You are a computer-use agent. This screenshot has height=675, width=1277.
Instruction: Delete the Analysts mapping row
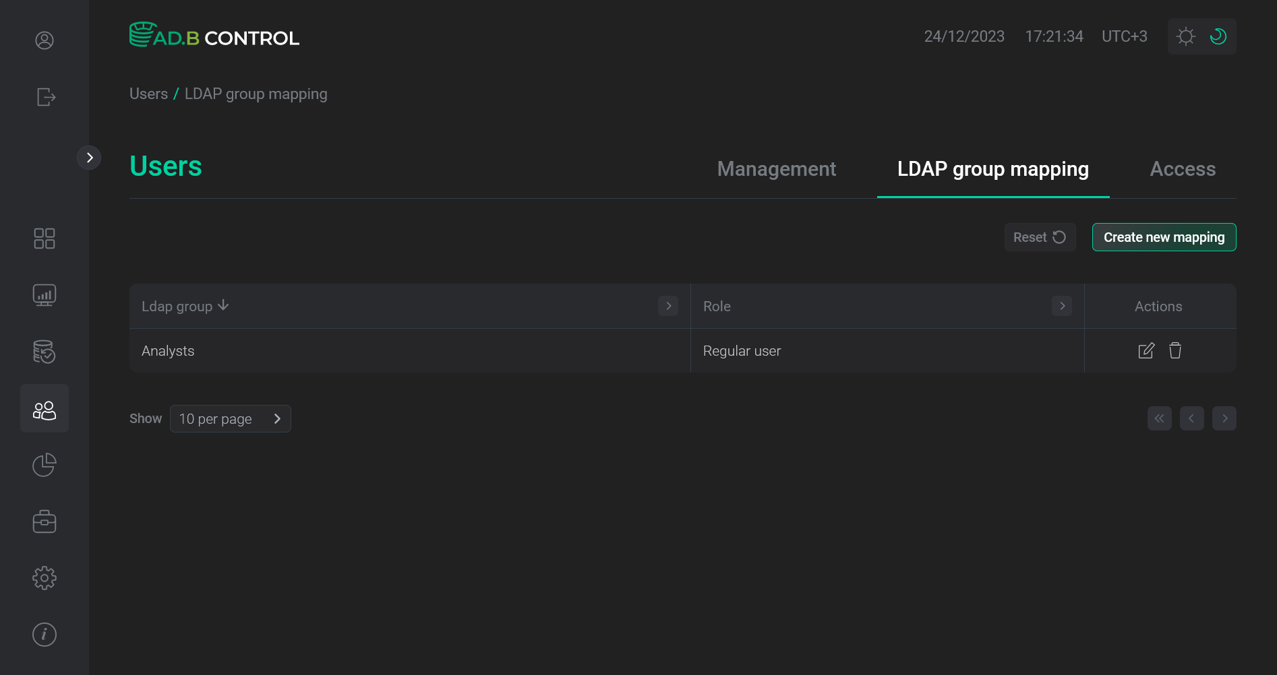pyautogui.click(x=1175, y=350)
